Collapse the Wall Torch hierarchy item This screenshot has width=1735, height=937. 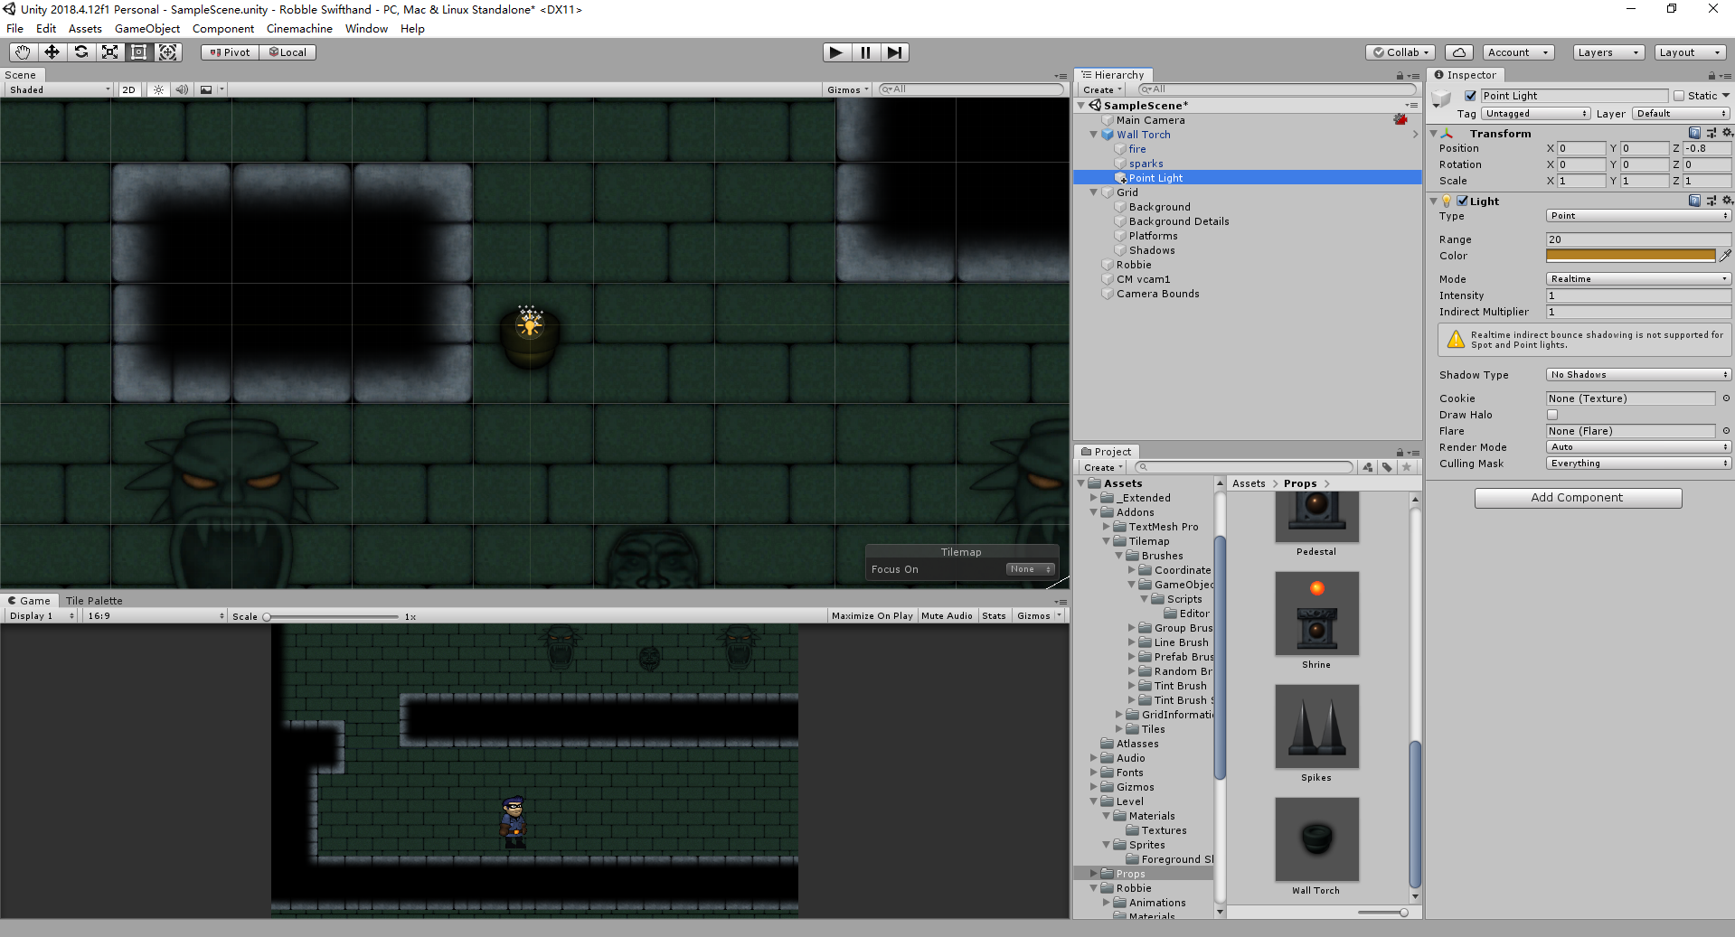(x=1093, y=135)
